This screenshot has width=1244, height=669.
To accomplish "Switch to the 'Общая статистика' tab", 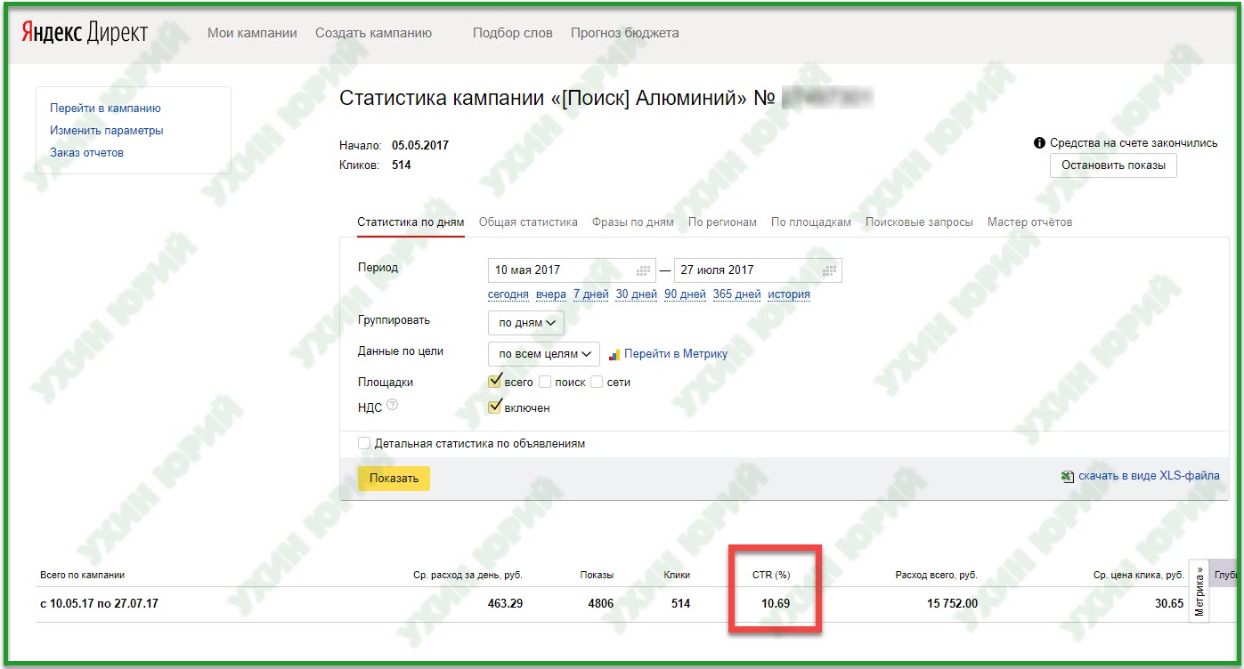I will click(528, 222).
